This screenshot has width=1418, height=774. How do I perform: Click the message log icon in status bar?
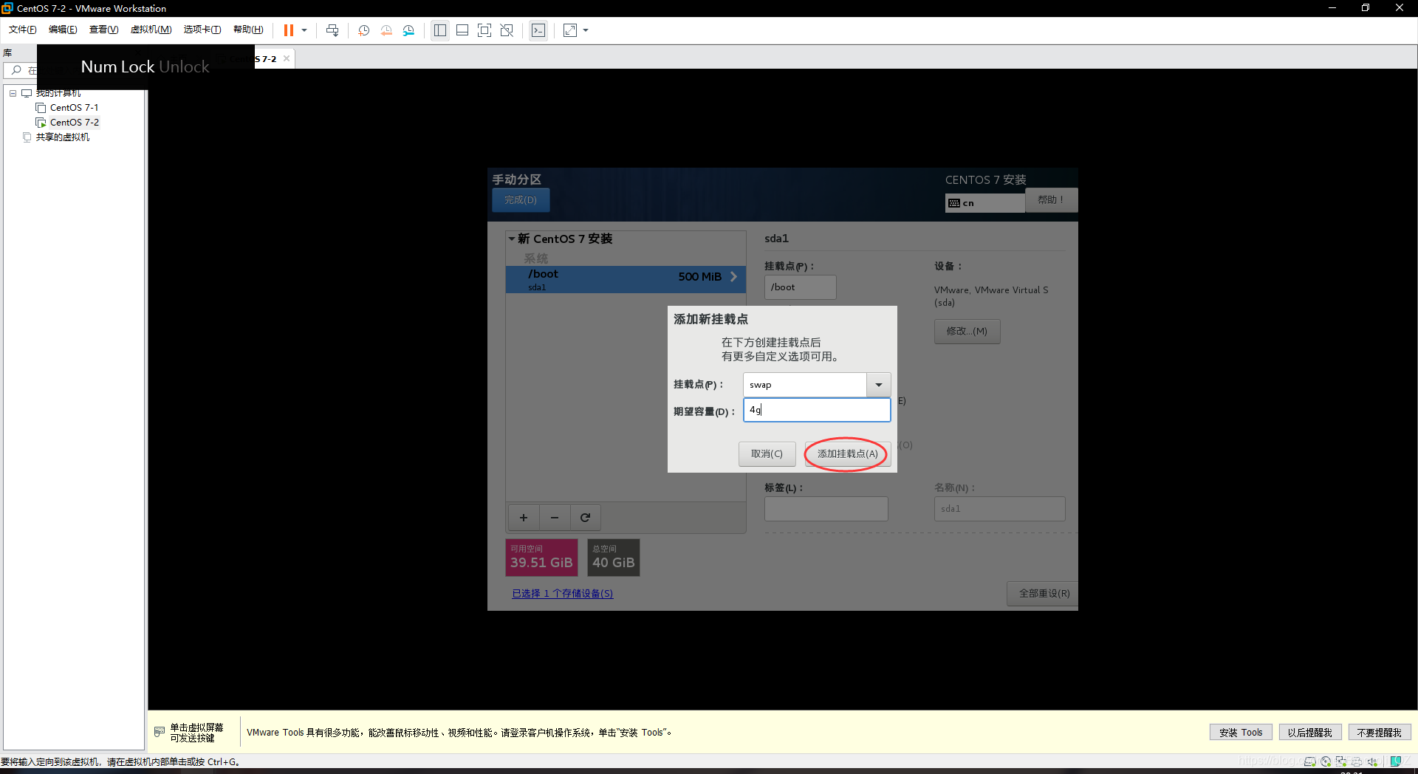click(1395, 761)
